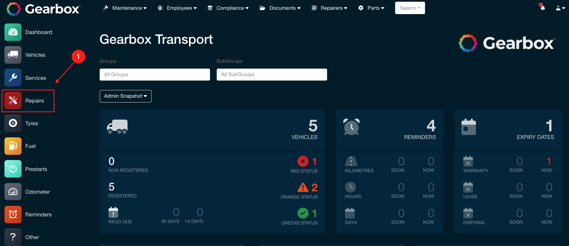Click the 5 Vehicles total
Screen dimensions: 569x246
(x=313, y=126)
